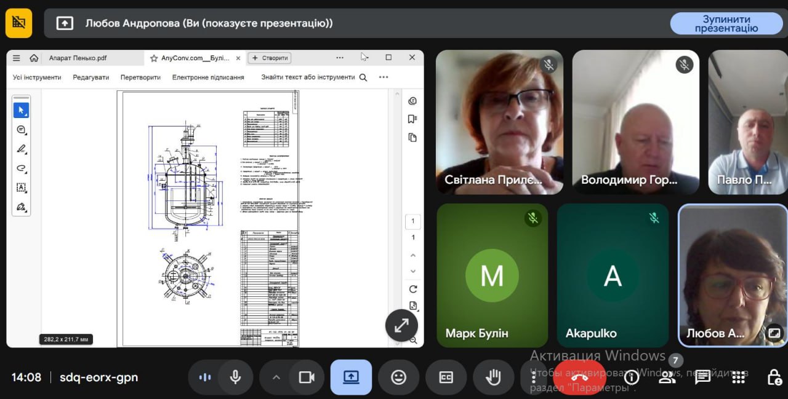The image size is (788, 399).
Task: Expand audio settings chevron next to camera
Action: click(276, 377)
